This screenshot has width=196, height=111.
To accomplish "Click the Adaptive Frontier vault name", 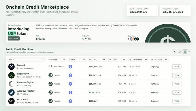I will pos(26,91).
